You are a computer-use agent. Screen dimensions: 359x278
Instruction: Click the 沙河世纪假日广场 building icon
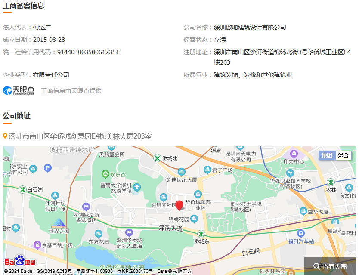pos(55,196)
